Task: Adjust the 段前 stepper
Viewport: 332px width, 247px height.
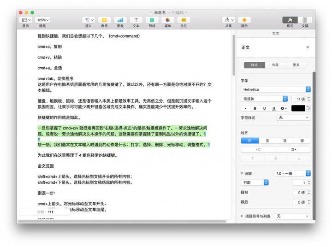Action: point(308,192)
